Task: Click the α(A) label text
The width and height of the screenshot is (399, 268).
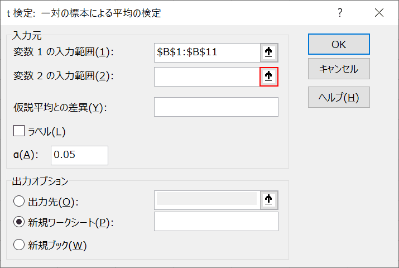Action: (26, 155)
